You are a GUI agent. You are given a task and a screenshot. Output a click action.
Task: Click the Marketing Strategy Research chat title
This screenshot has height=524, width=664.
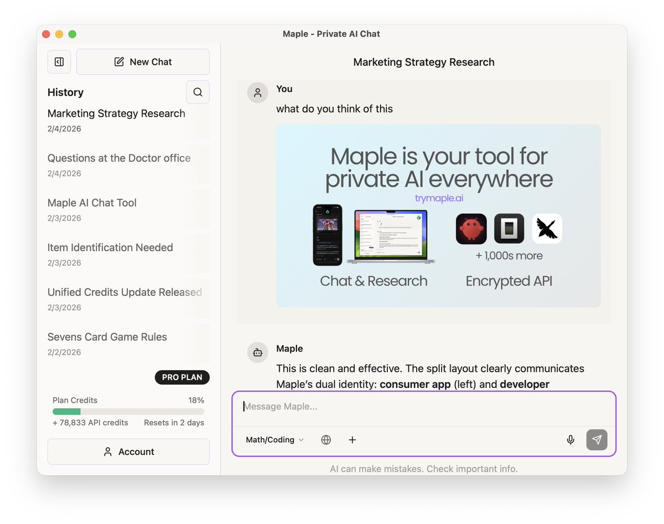point(424,62)
